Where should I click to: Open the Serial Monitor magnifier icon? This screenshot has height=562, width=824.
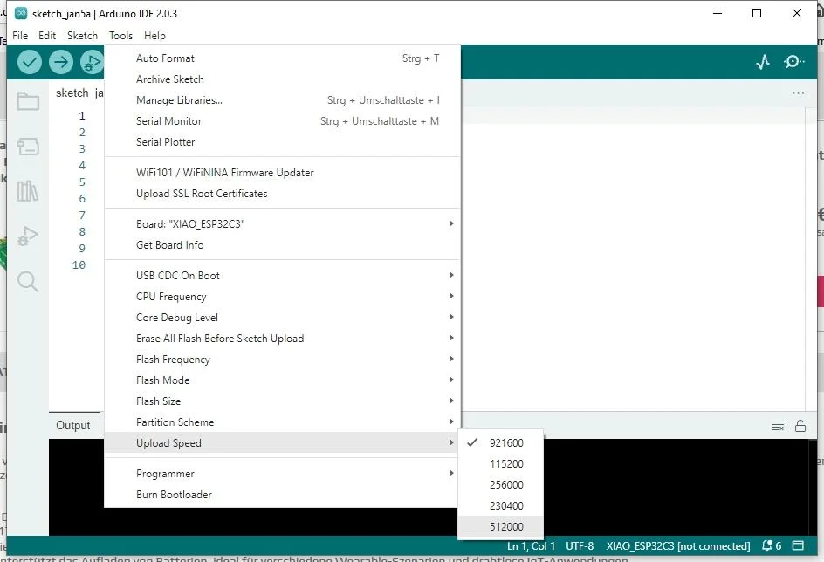tap(794, 62)
